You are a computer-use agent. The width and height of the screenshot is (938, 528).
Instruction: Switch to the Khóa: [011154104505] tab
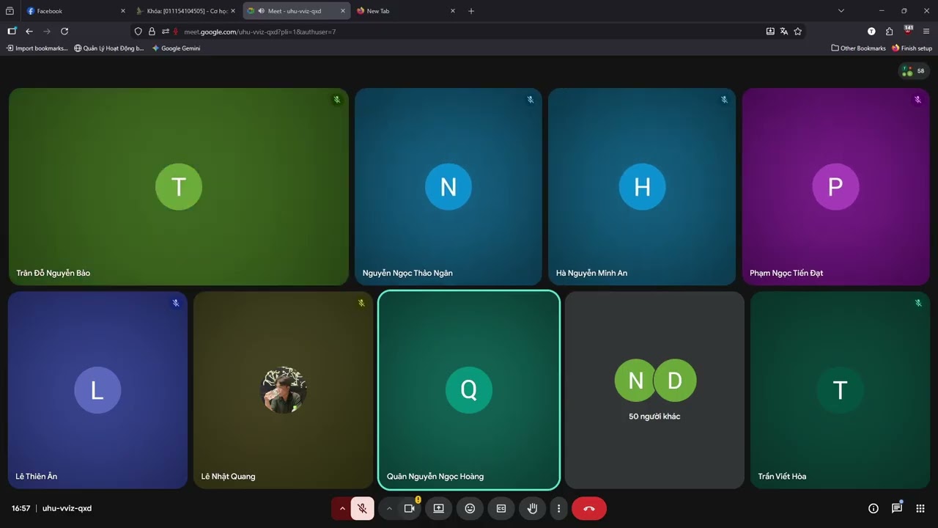click(x=186, y=11)
